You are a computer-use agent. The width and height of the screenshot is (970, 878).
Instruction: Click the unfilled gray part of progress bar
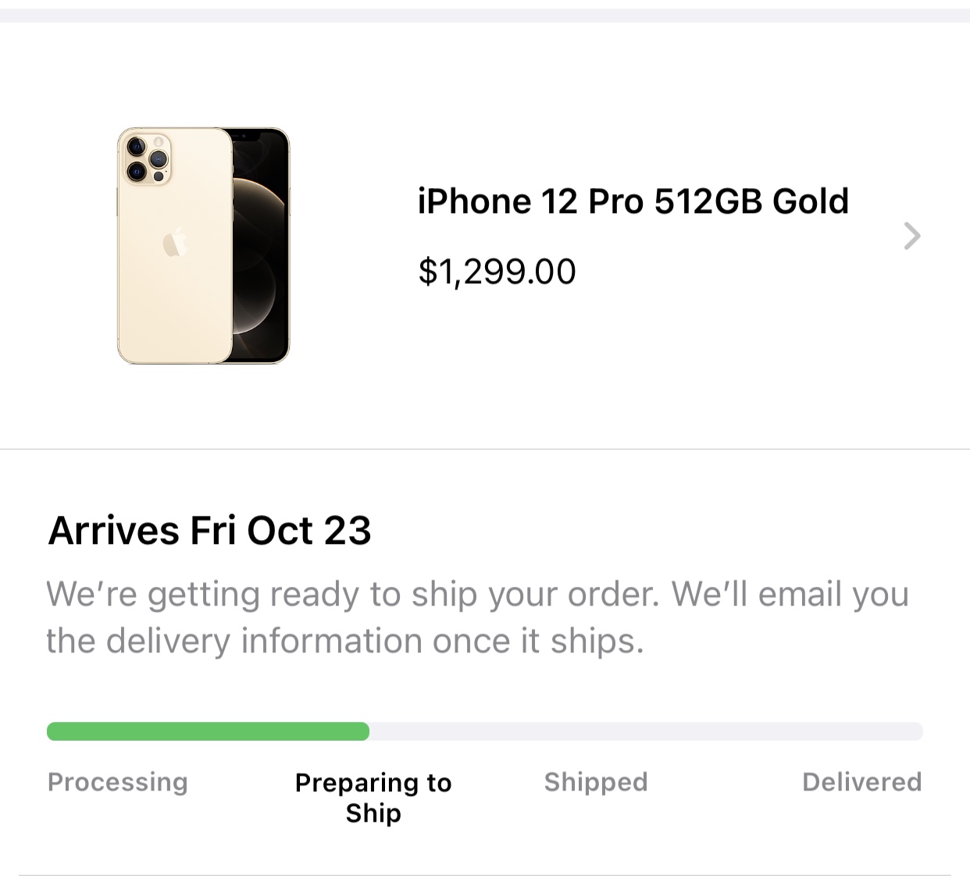[x=646, y=731]
